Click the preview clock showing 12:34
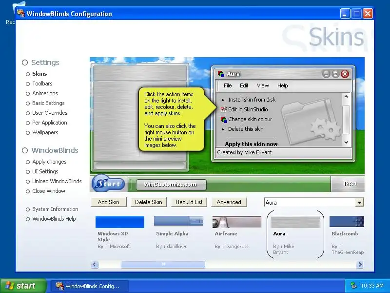 (x=350, y=184)
